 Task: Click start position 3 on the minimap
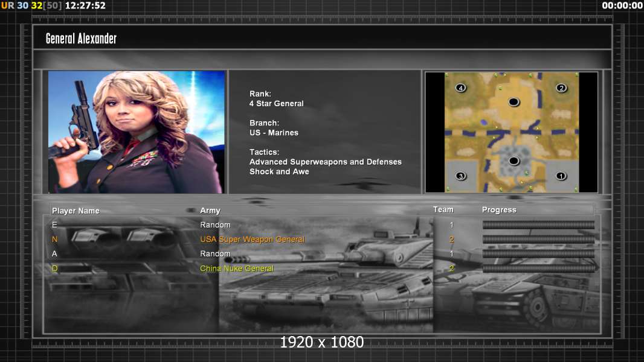click(x=461, y=176)
